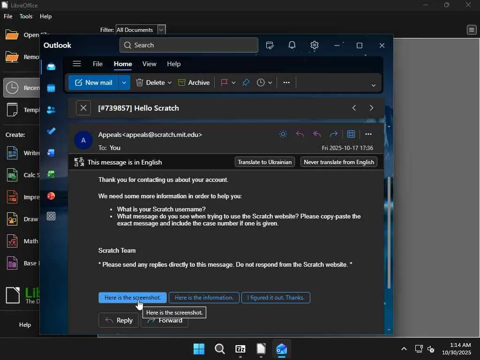Viewport: 480px width, 360px height.
Task: Click the message pane vertical scrollbar
Action: [389, 232]
